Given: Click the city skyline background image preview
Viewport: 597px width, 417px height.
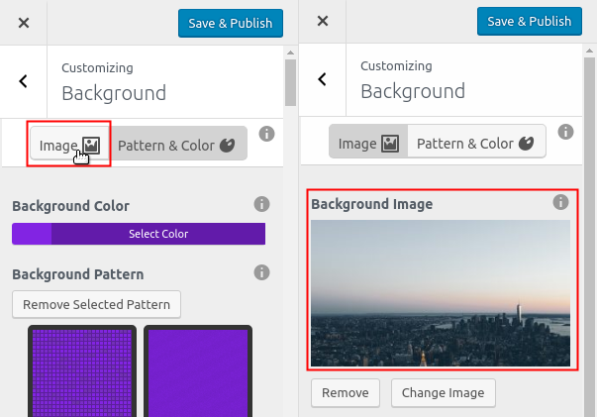Looking at the screenshot, I should click(x=441, y=293).
